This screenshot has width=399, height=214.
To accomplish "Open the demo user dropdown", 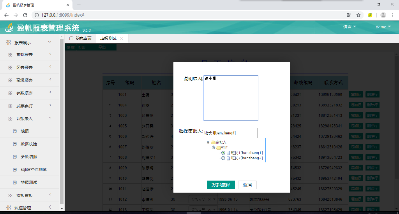I will (383, 27).
